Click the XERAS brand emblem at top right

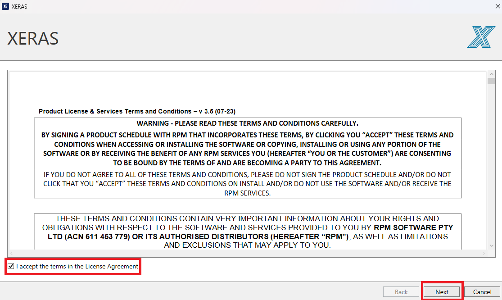point(481,37)
